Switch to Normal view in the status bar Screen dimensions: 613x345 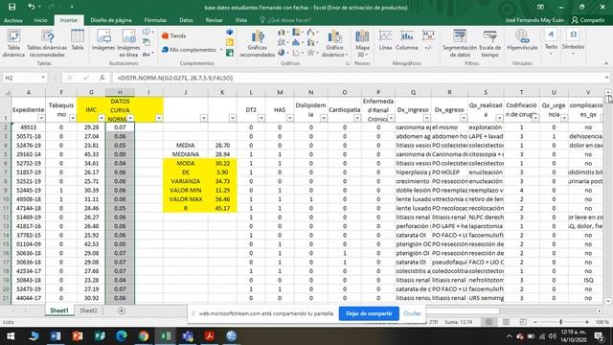488,322
